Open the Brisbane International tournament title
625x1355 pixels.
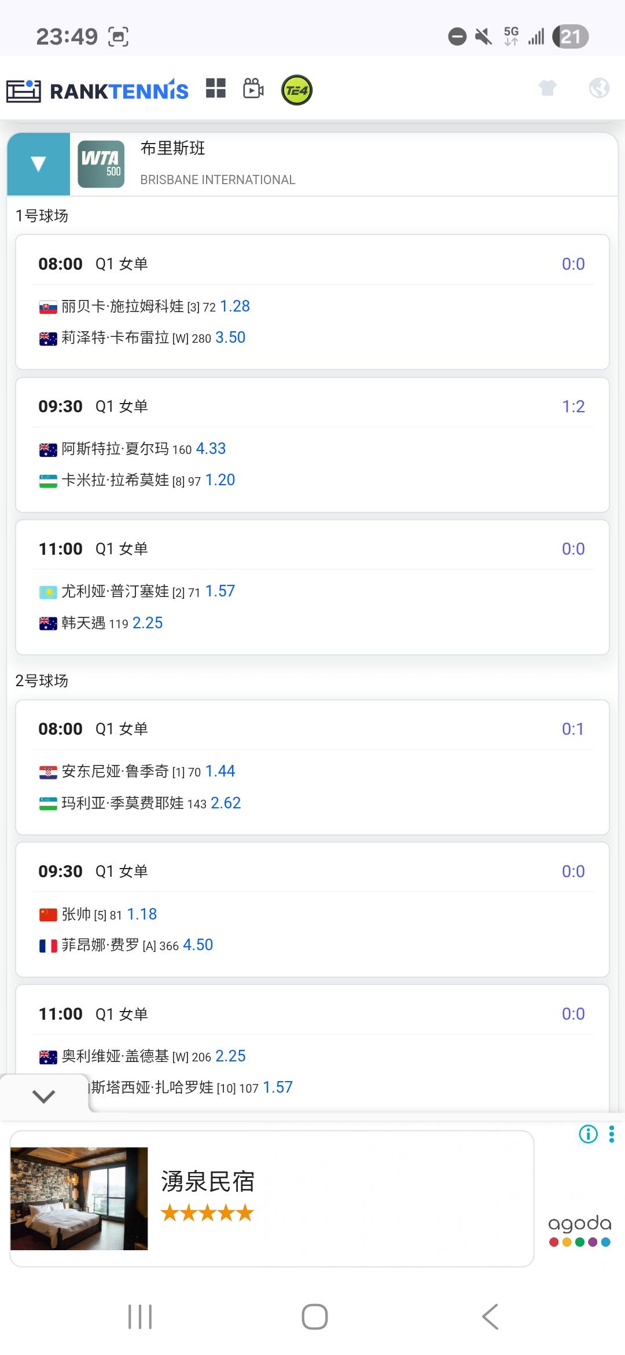coord(218,164)
